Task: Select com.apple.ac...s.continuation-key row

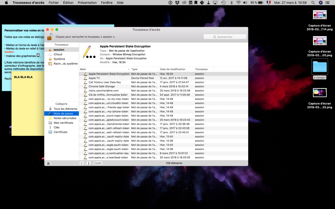Action: (x=163, y=153)
